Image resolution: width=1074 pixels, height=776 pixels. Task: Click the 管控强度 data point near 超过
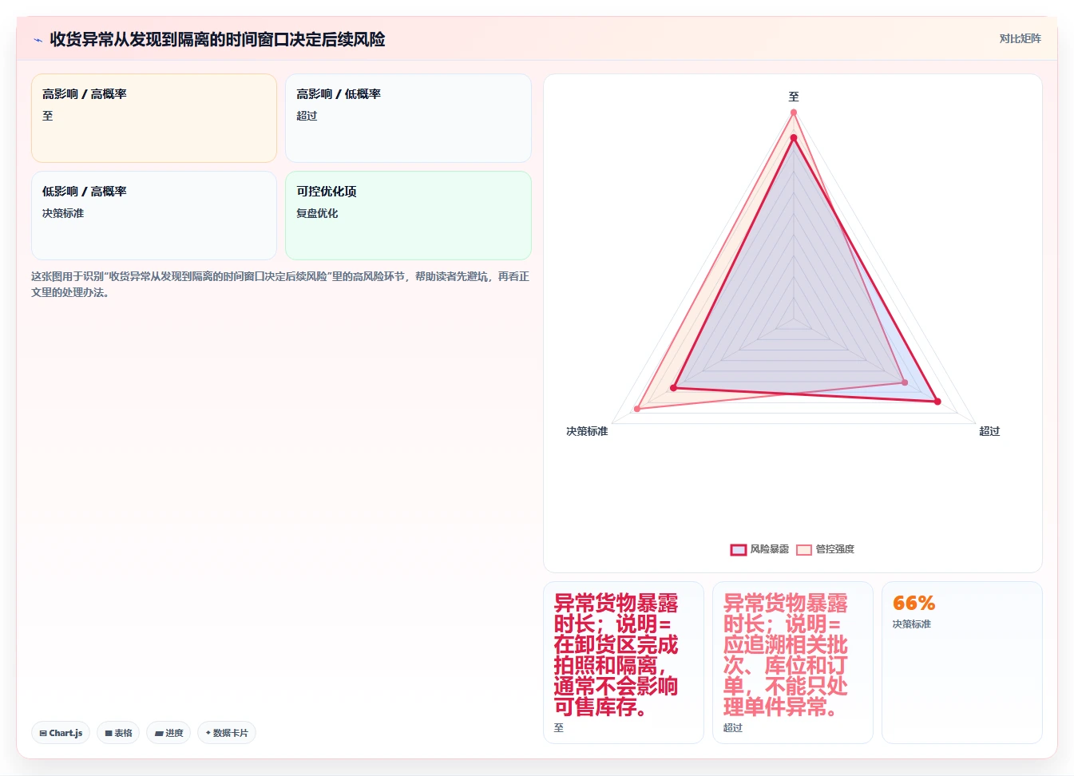[905, 382]
